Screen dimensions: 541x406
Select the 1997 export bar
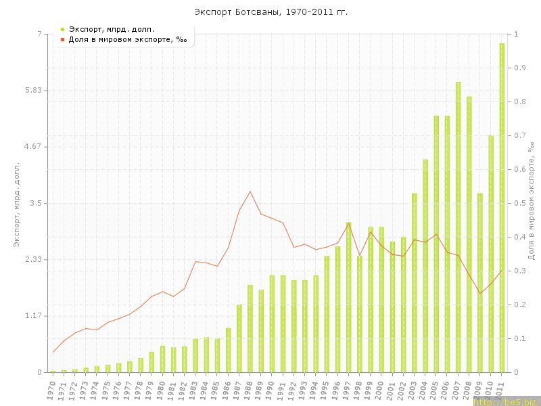point(349,297)
